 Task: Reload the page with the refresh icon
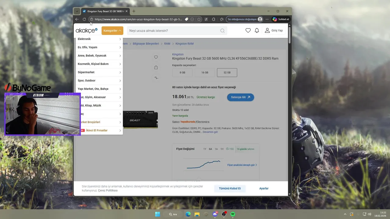pos(84,19)
